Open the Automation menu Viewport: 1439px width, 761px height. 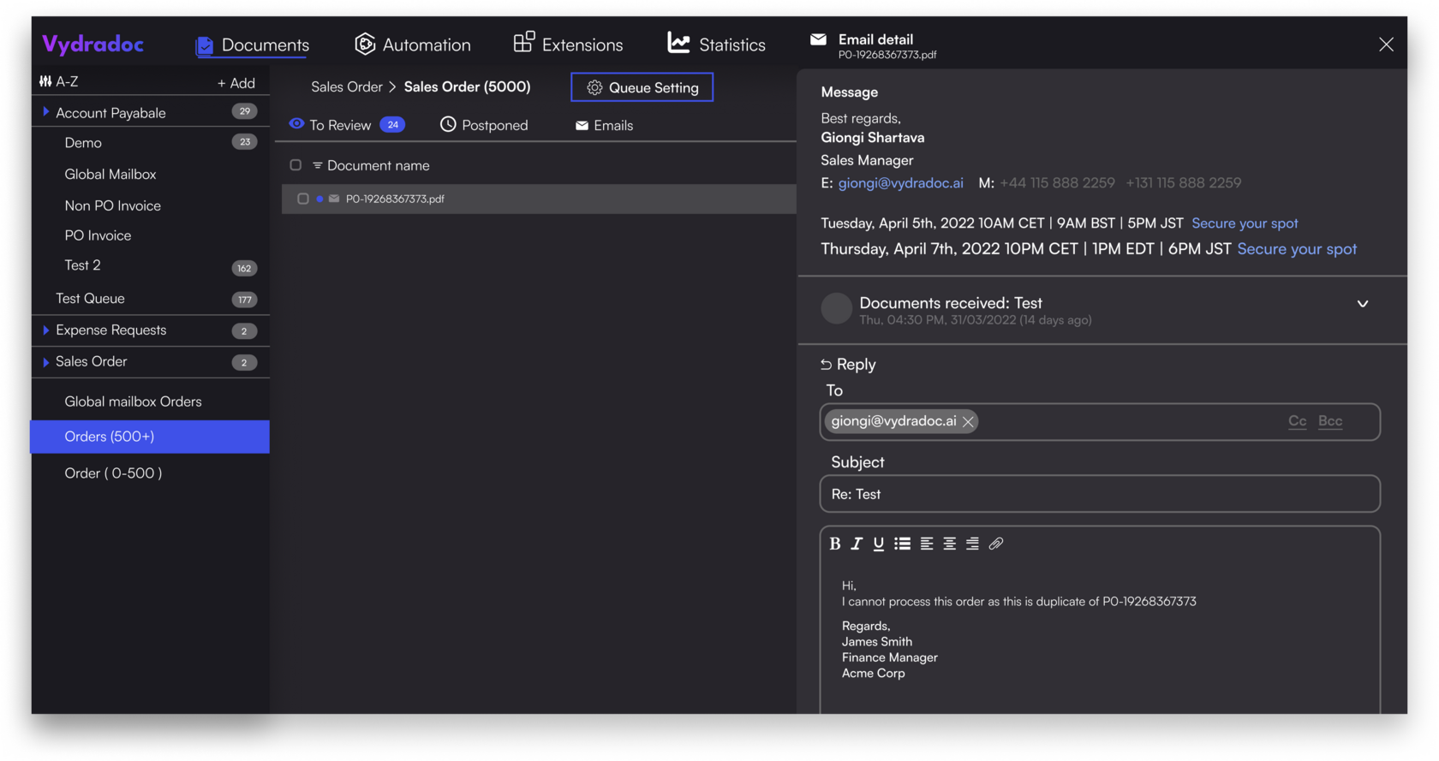tap(413, 45)
